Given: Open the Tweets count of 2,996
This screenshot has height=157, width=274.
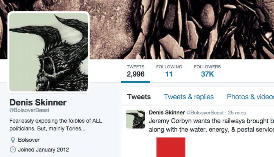Looking at the screenshot, I should click(x=135, y=71).
